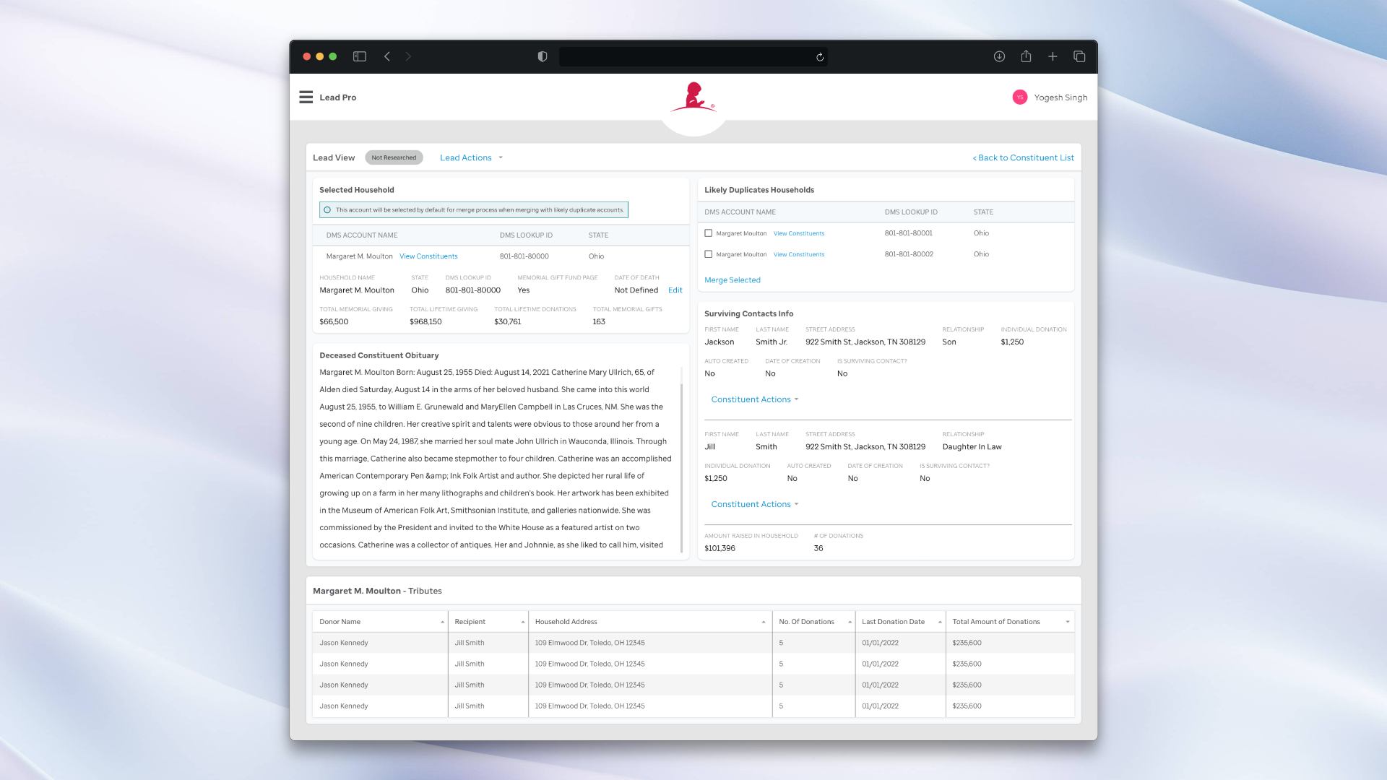Check the 801-801-80002 duplicate household checkbox

[708, 254]
